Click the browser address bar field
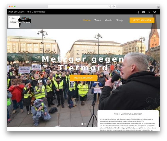 click(79, 6)
